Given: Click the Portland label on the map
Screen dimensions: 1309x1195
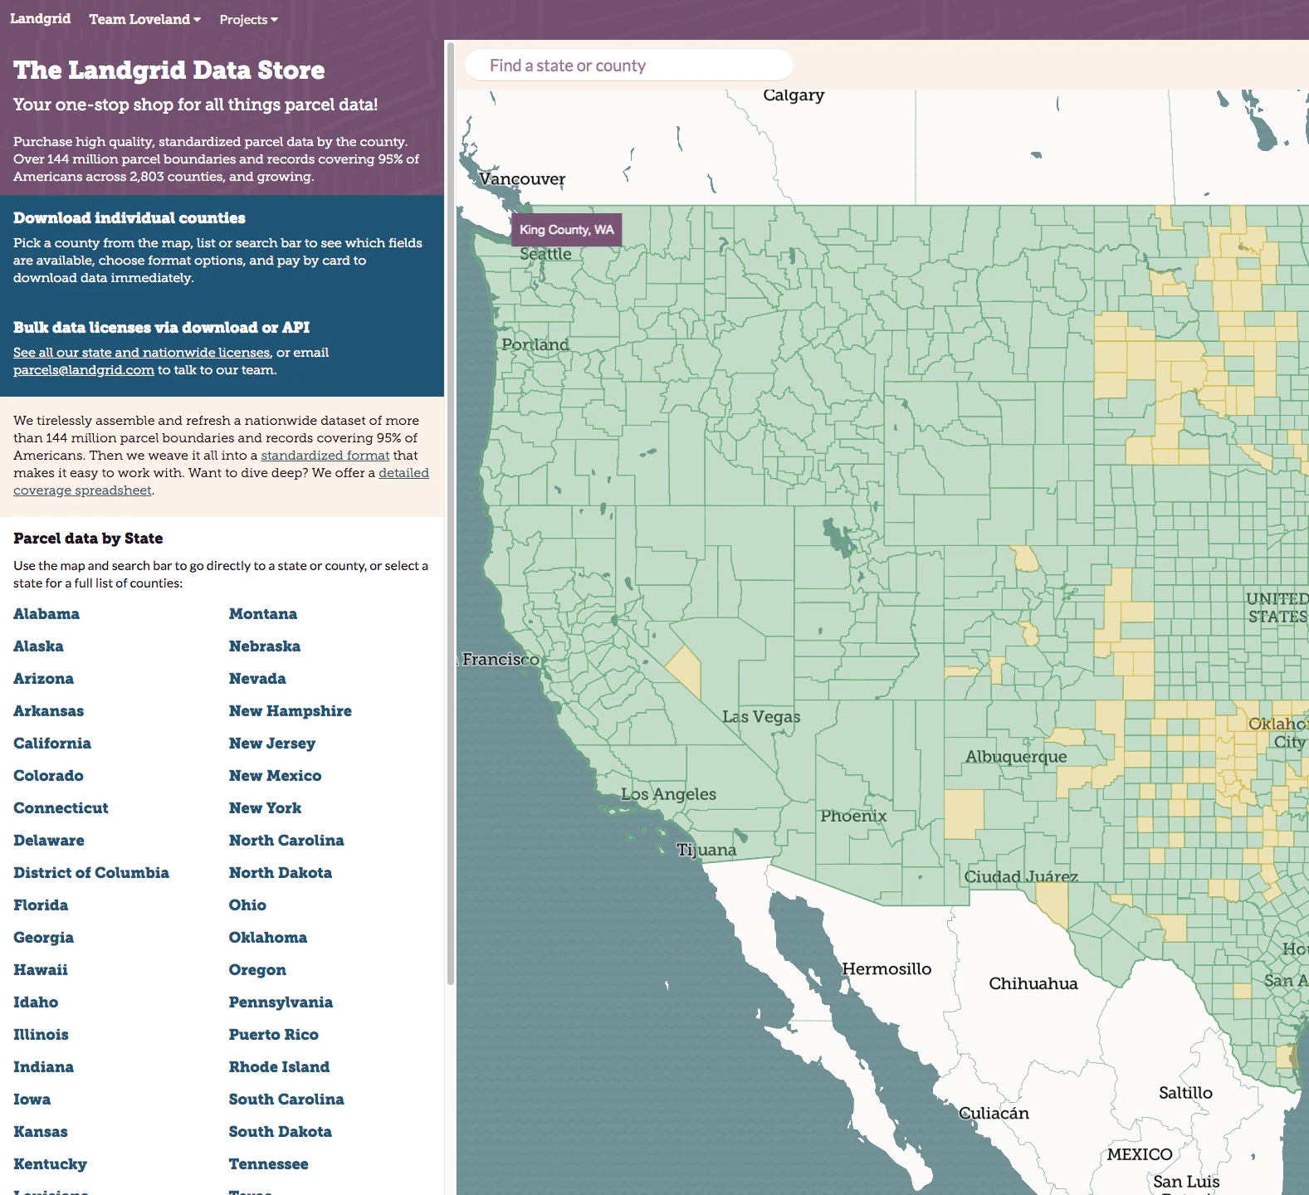Looking at the screenshot, I should click(535, 344).
